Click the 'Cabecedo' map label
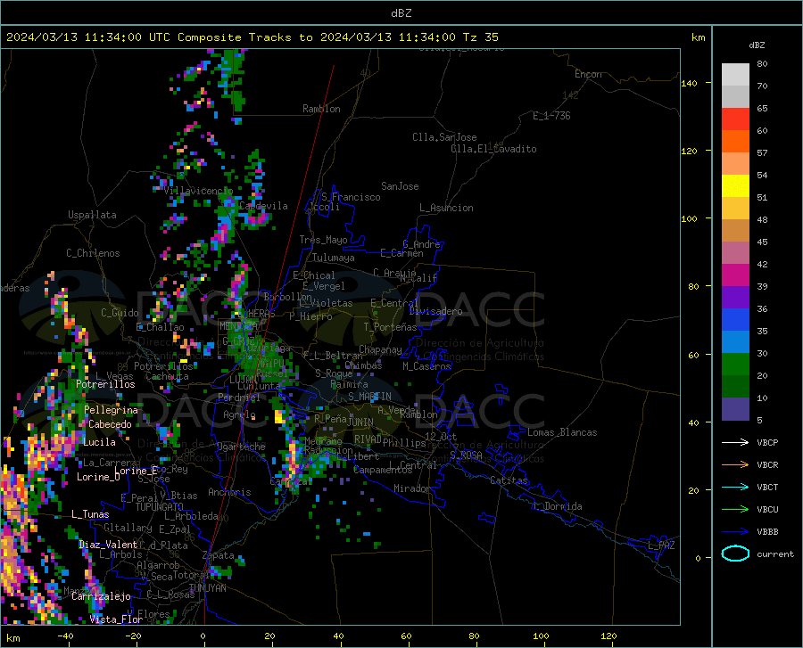The width and height of the screenshot is (803, 648). pyautogui.click(x=110, y=424)
